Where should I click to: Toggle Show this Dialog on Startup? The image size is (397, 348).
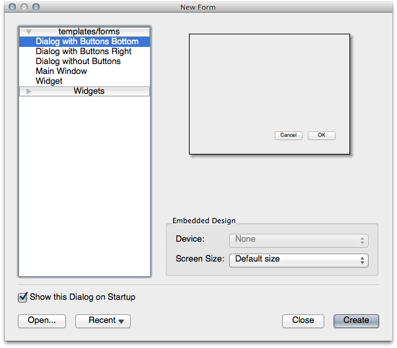(x=23, y=297)
